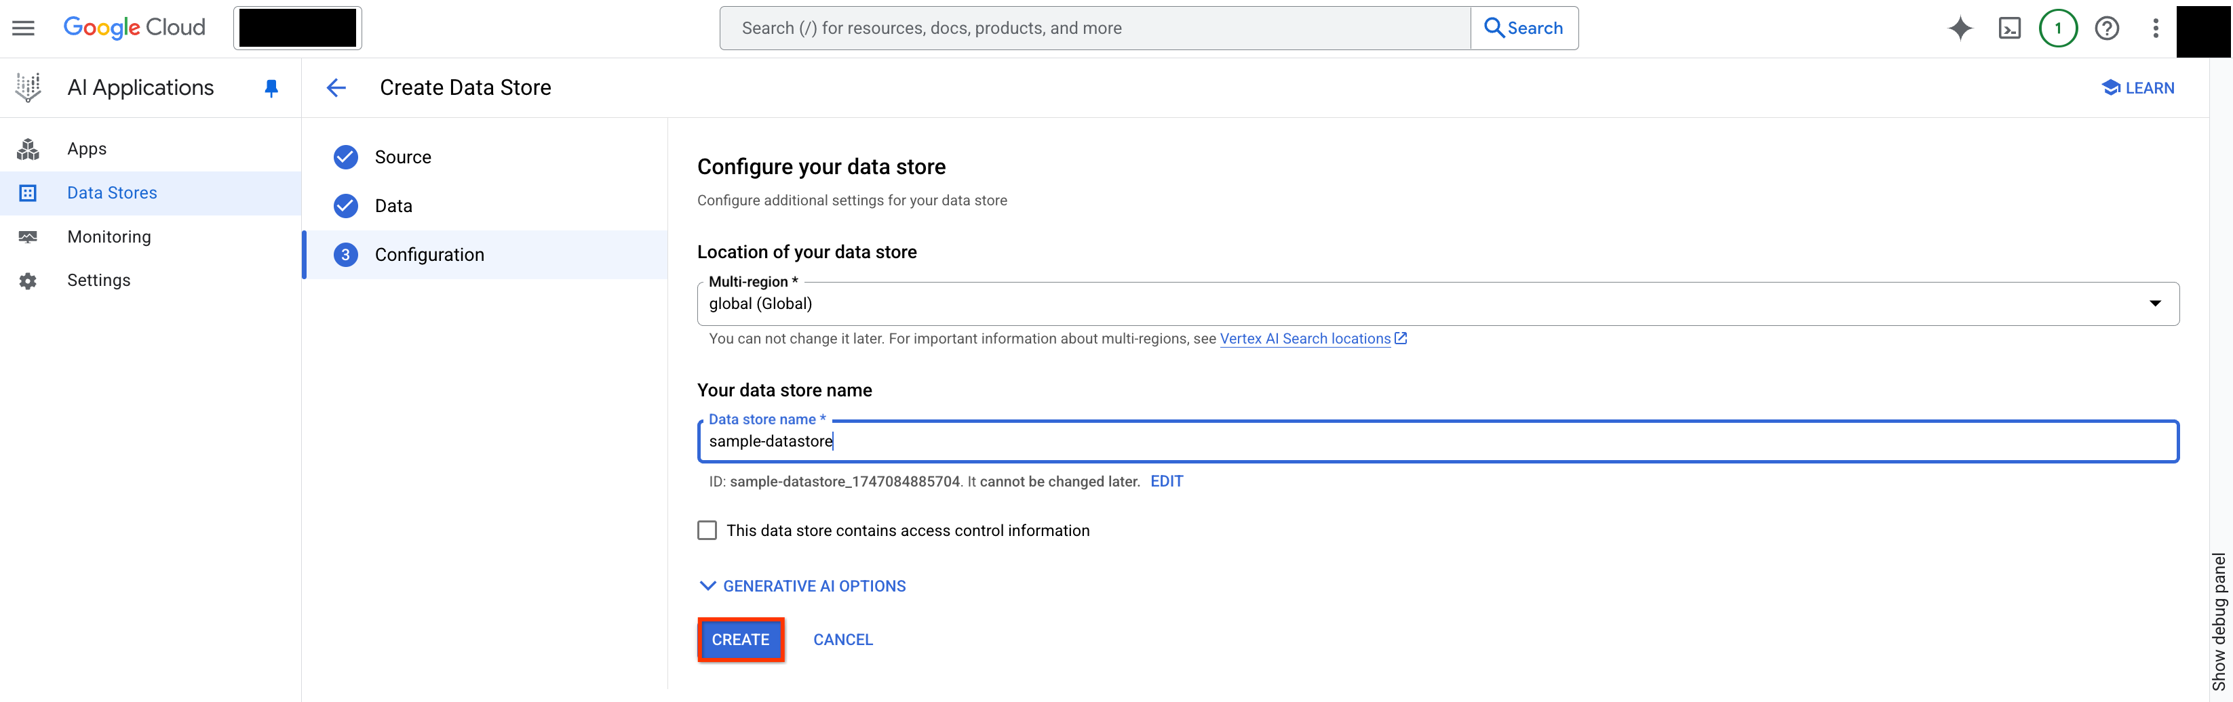Open the help question-mark icon
2233x702 pixels.
point(2108,28)
